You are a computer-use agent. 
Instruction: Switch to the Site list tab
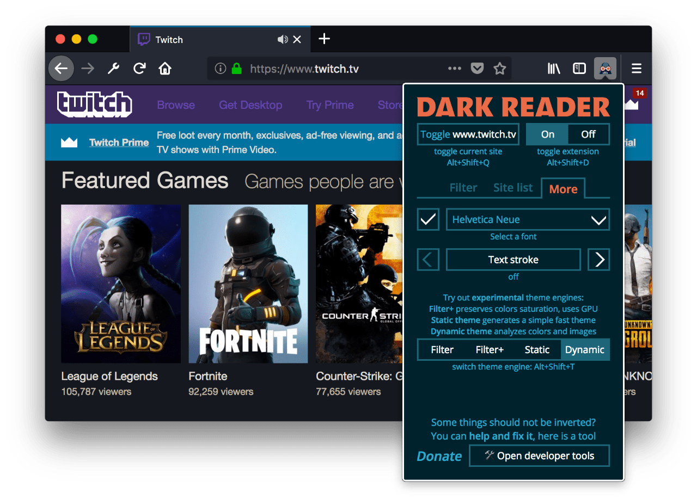point(513,188)
